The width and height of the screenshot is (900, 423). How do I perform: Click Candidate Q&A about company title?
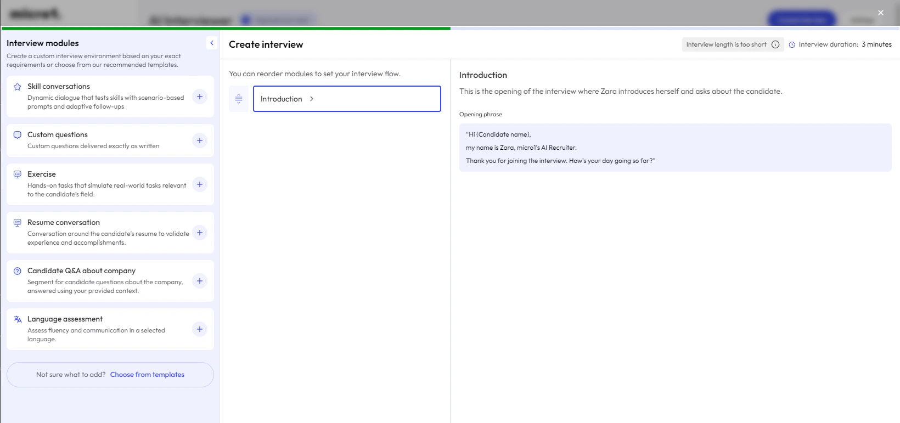[x=81, y=271]
